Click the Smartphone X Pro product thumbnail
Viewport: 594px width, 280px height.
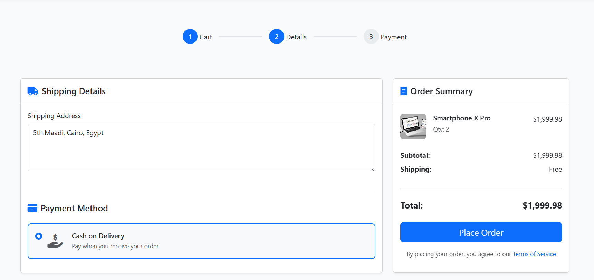413,126
